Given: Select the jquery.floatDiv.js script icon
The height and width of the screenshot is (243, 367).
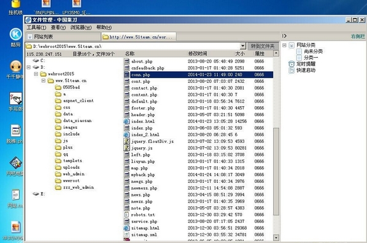Looking at the screenshot, I should pyautogui.click(x=126, y=141).
